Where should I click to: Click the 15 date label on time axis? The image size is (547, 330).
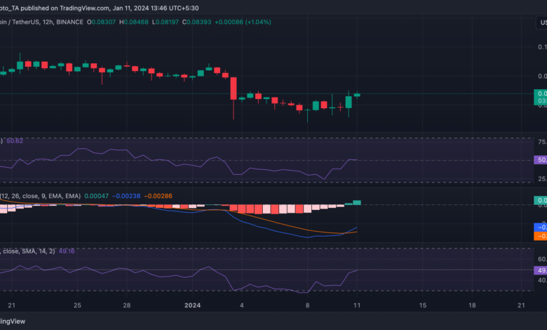pos(421,305)
